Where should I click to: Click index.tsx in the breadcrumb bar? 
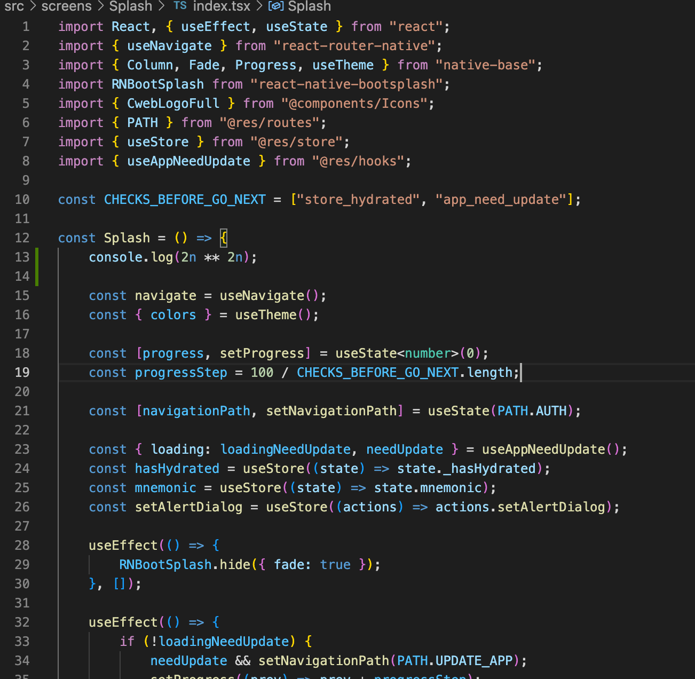pos(222,6)
